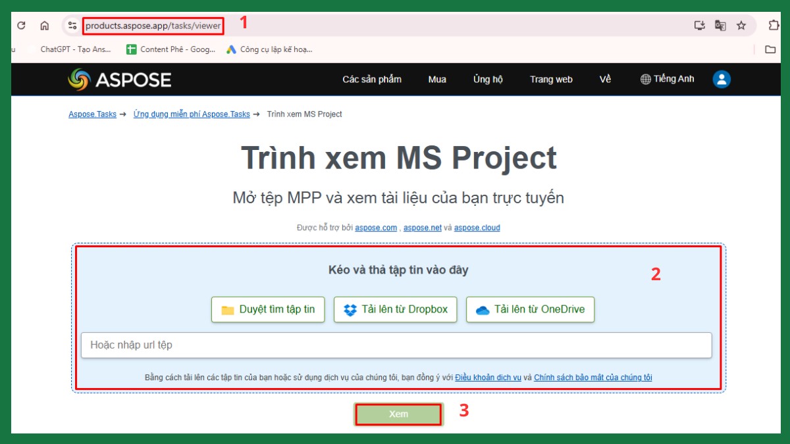Click the green Xem button
The width and height of the screenshot is (790, 444).
(398, 414)
